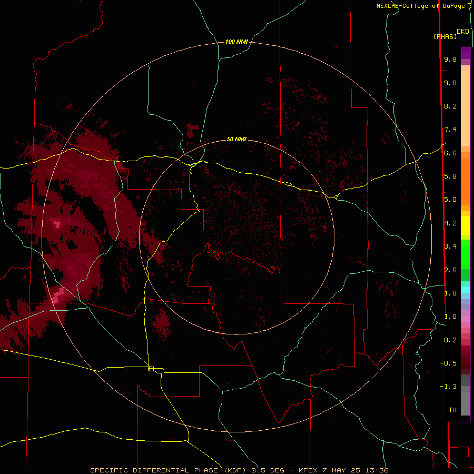Image resolution: width=474 pixels, height=474 pixels.
Task: Pick the orange segment of the color bar
Action: 465,181
